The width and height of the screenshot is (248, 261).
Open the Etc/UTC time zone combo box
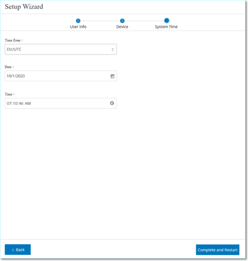(x=61, y=49)
